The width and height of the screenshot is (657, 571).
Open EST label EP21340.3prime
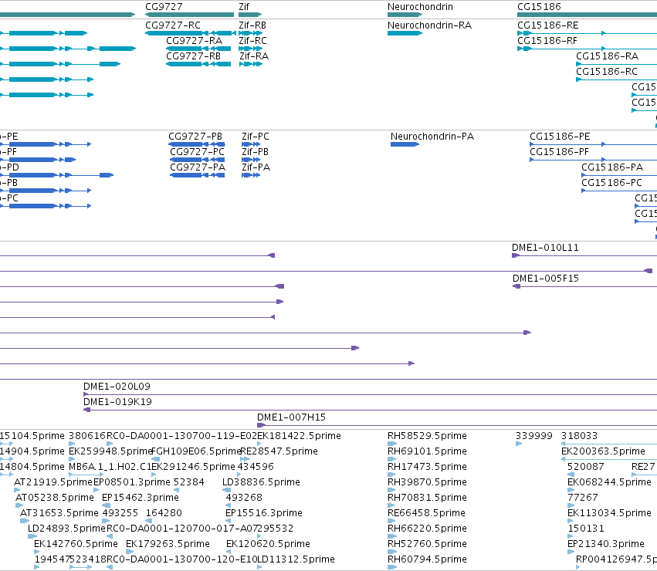(x=606, y=544)
